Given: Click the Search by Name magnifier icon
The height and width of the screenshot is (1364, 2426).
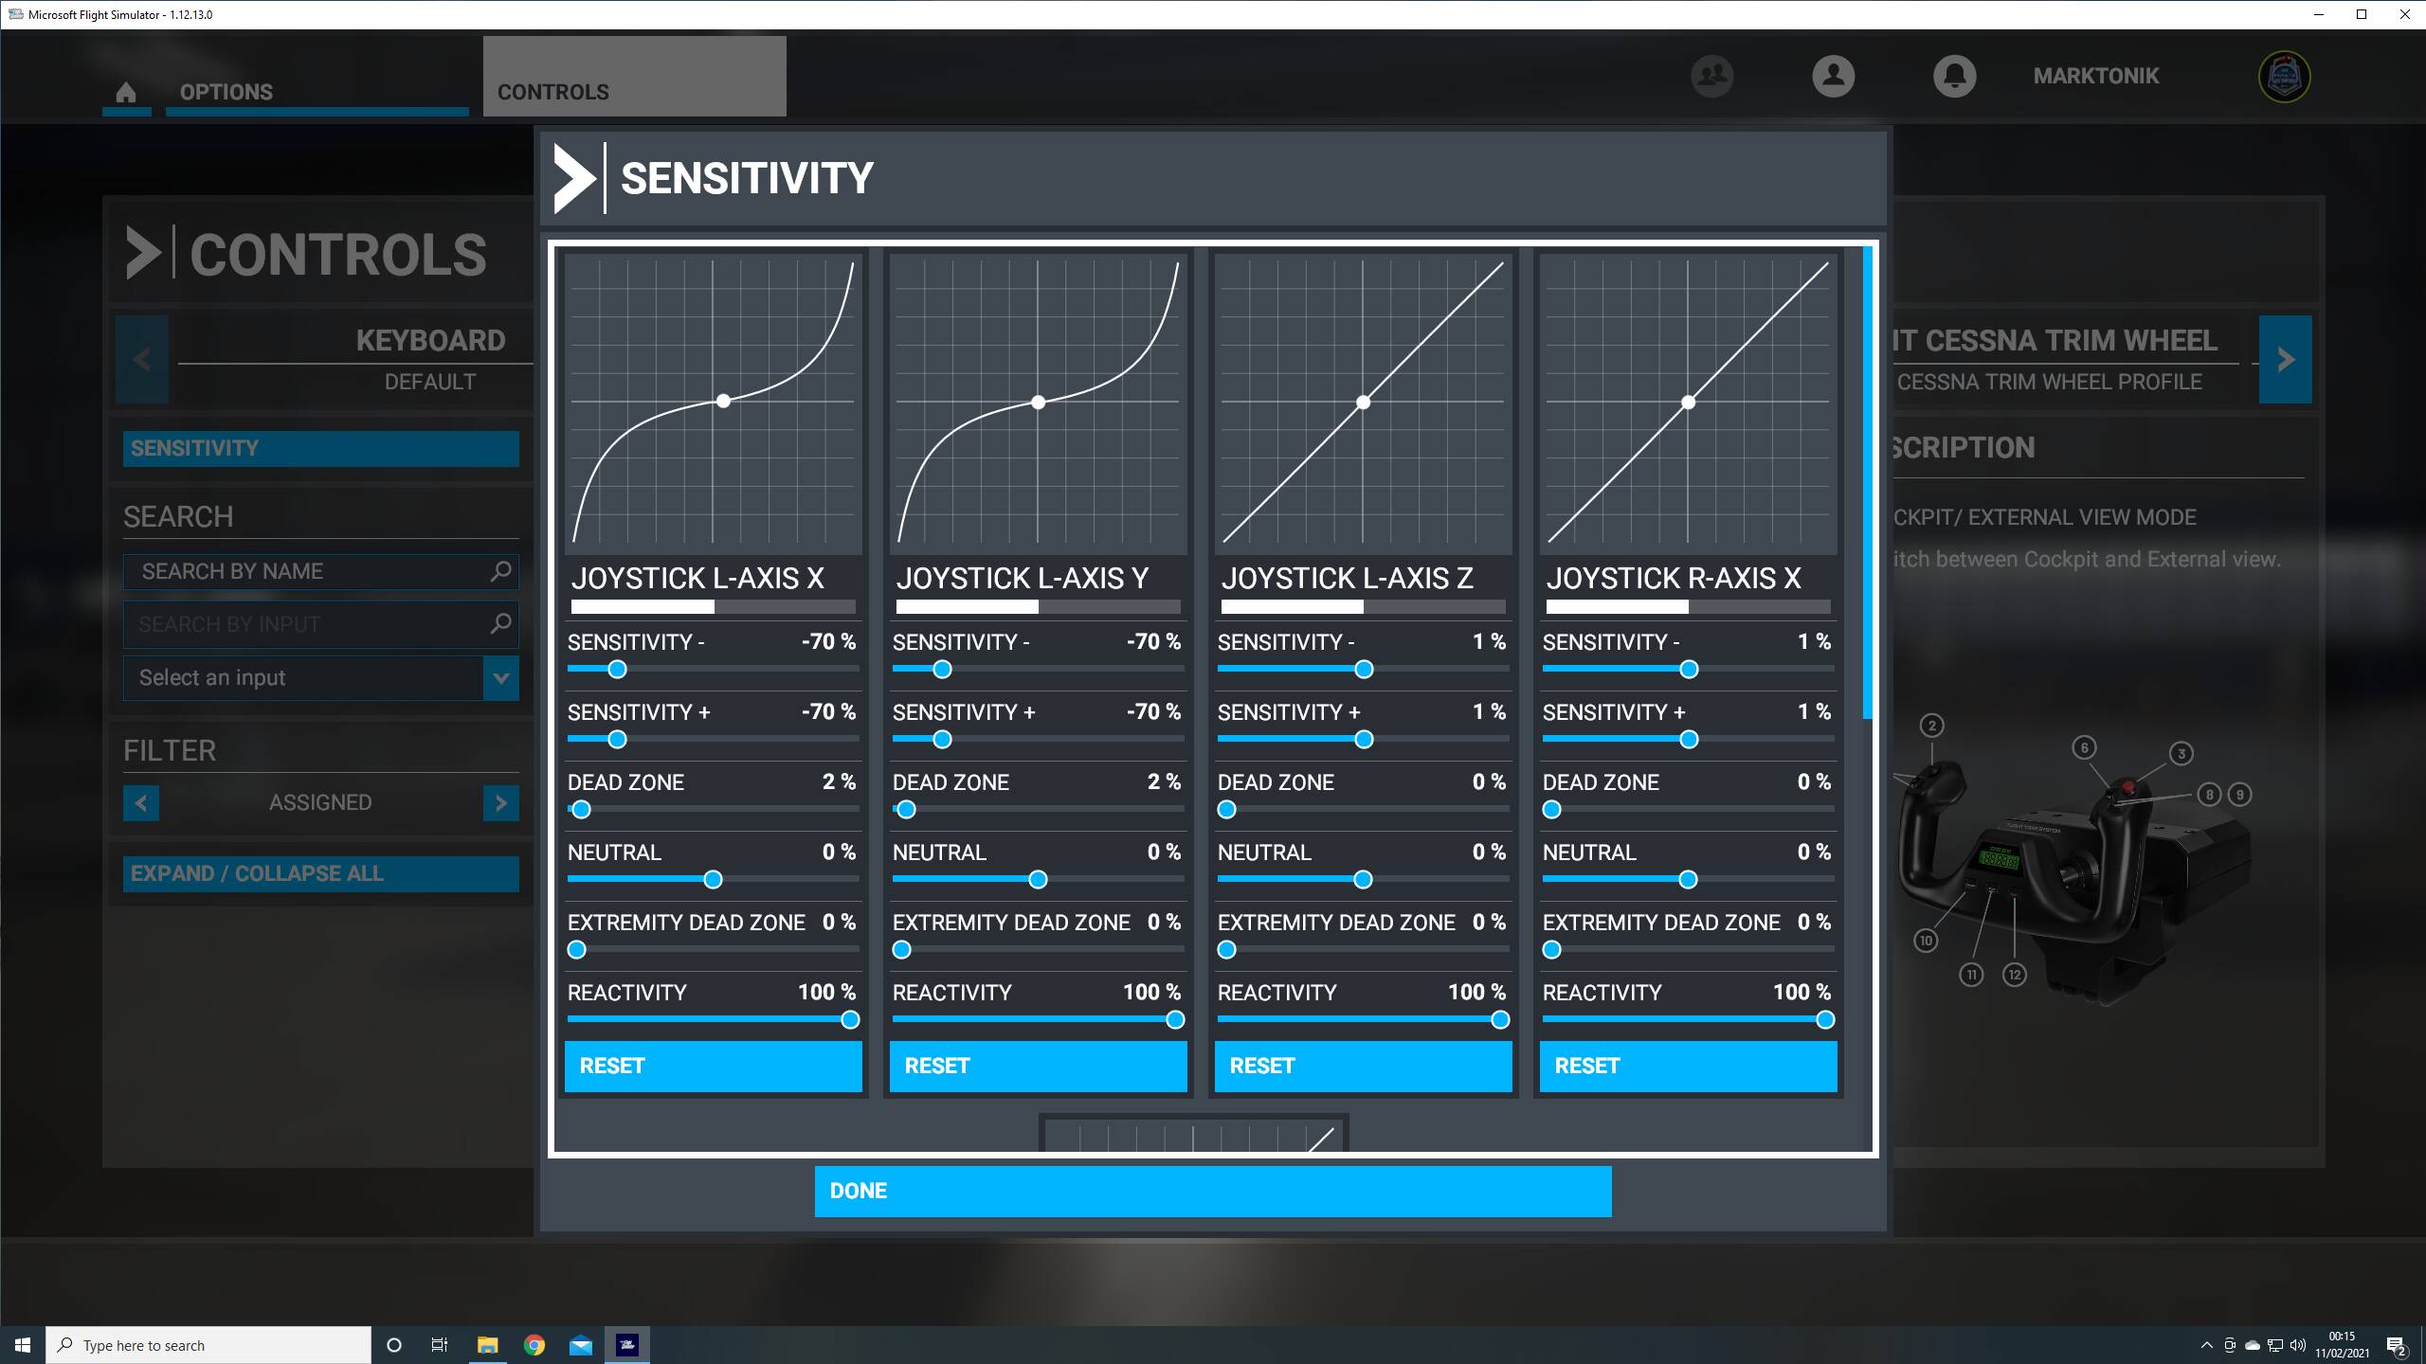Looking at the screenshot, I should point(500,571).
